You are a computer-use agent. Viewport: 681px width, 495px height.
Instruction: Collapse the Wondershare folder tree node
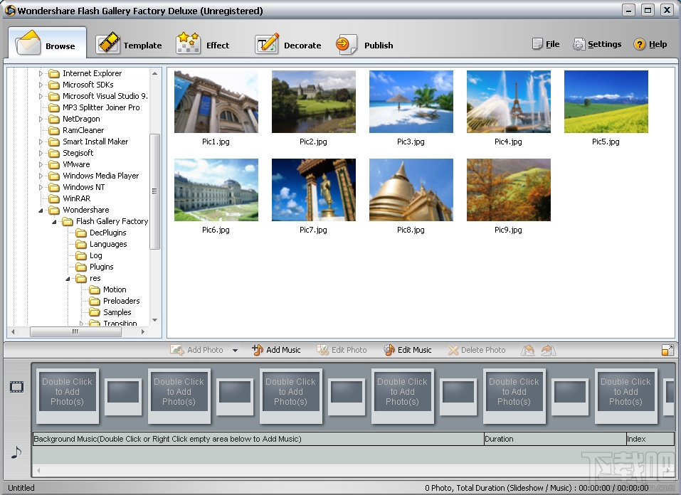41,211
